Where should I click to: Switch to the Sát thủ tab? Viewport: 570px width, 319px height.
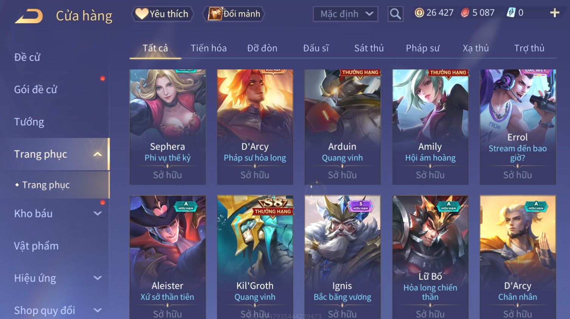pos(369,48)
